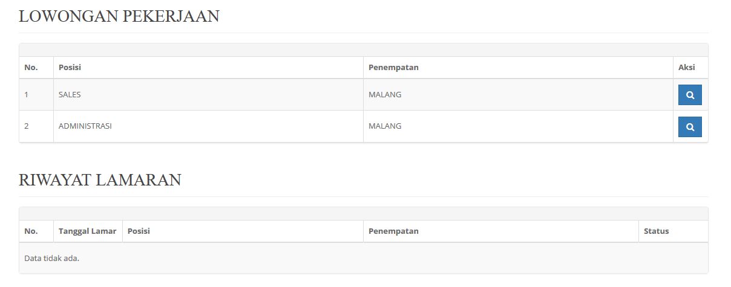Click the RIWAYAT LAMARAN heading

[x=100, y=180]
